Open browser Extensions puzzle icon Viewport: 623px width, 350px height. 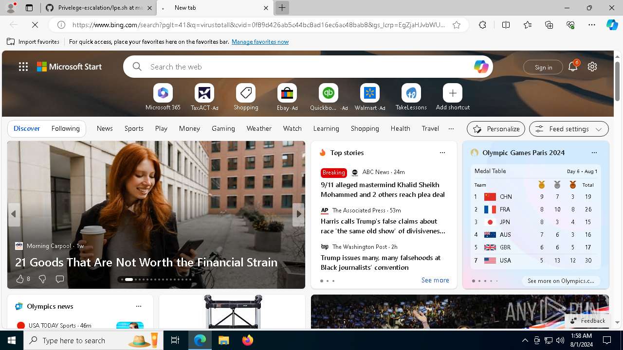482,25
